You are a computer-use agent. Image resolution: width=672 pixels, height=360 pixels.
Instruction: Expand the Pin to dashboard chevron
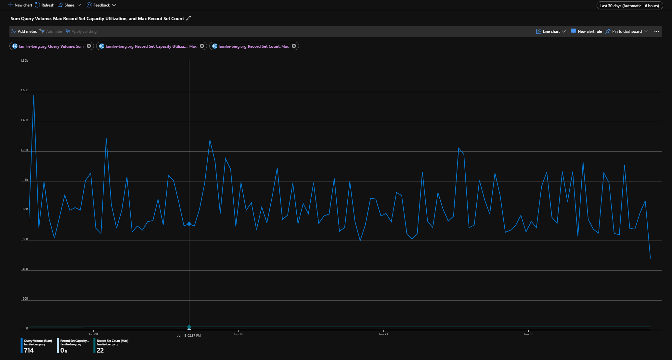[x=646, y=31]
